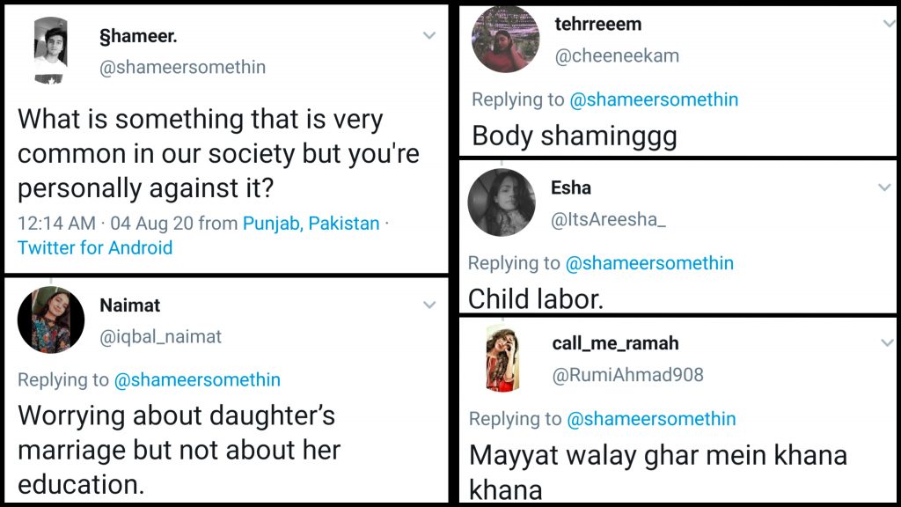Expand the chevron on call_me_ramah's reply
The image size is (901, 507).
click(x=887, y=343)
